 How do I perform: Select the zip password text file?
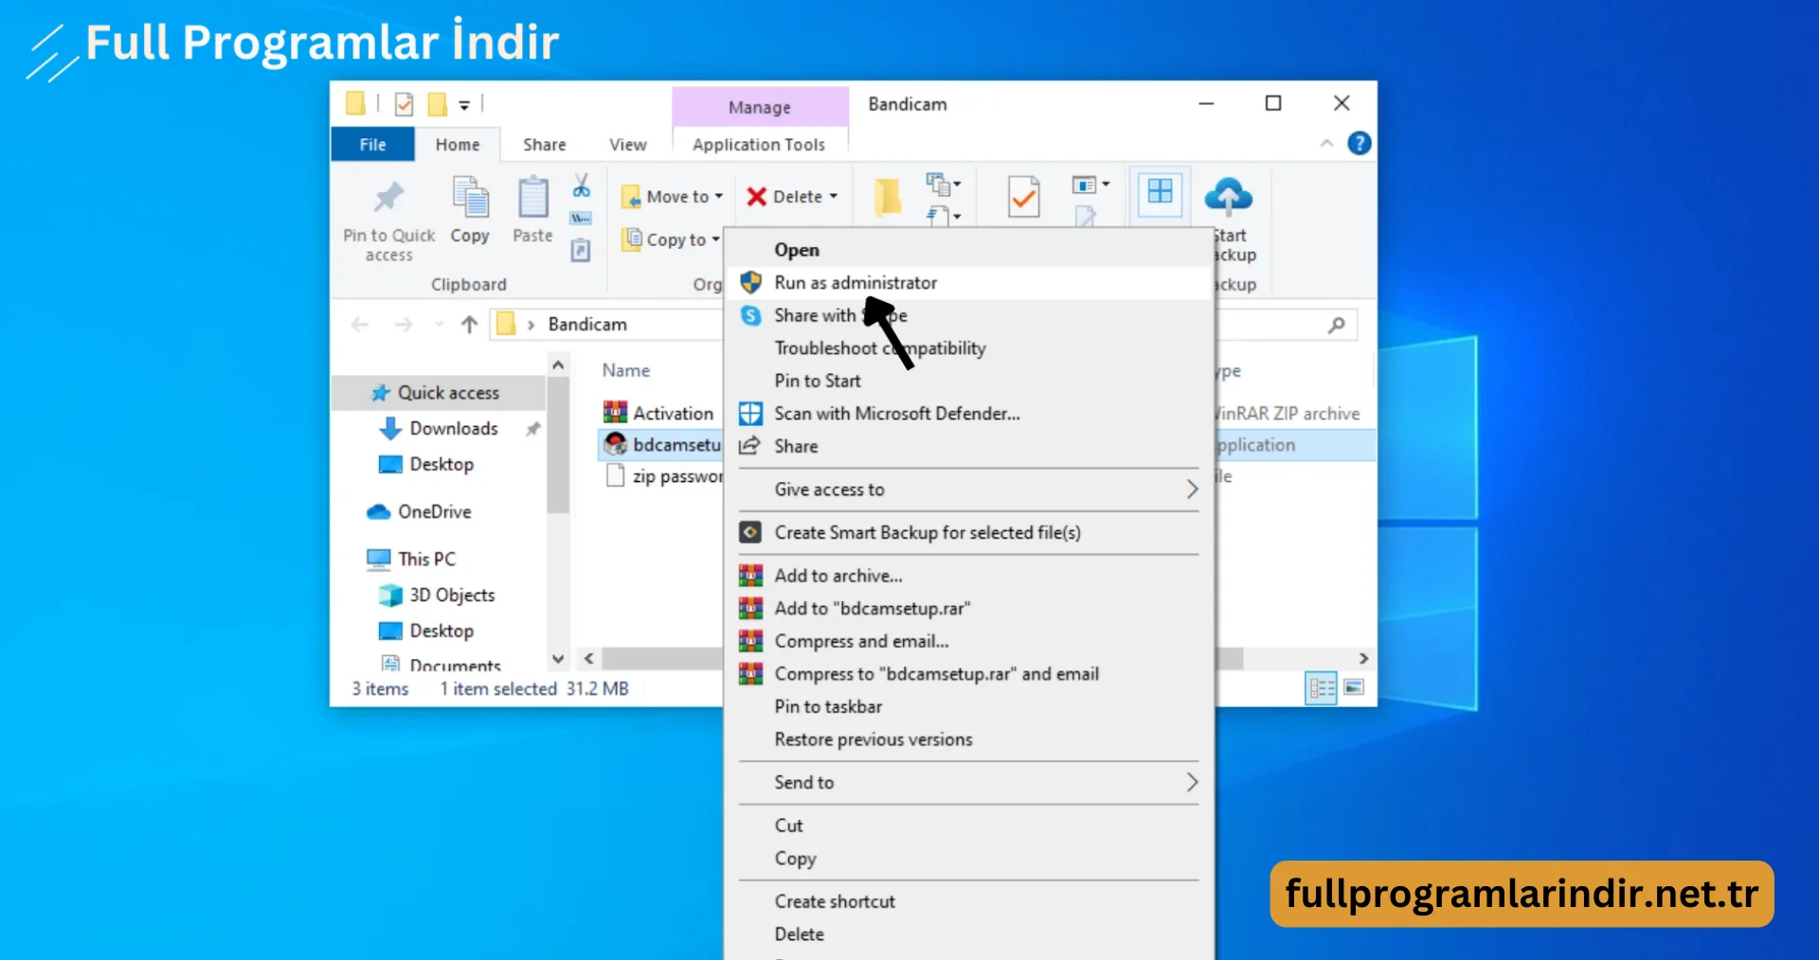pos(662,476)
